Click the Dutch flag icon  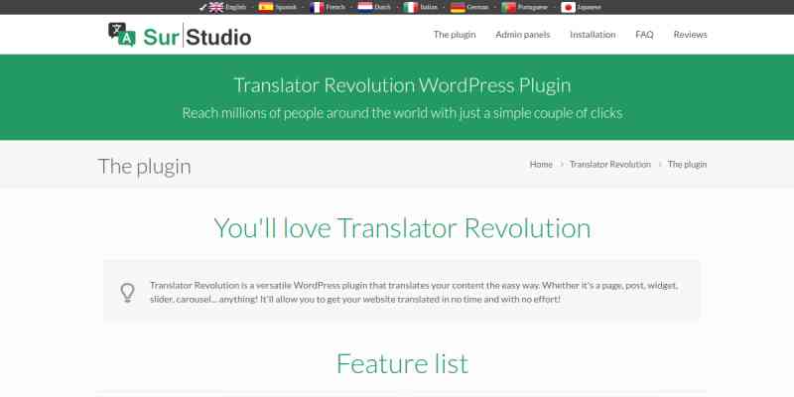click(x=365, y=7)
